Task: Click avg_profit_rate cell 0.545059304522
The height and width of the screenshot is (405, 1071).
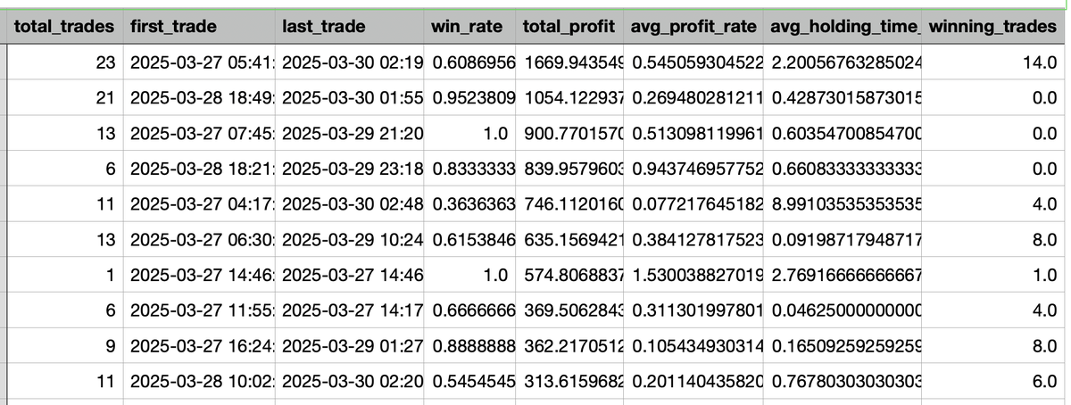Action: coord(695,64)
